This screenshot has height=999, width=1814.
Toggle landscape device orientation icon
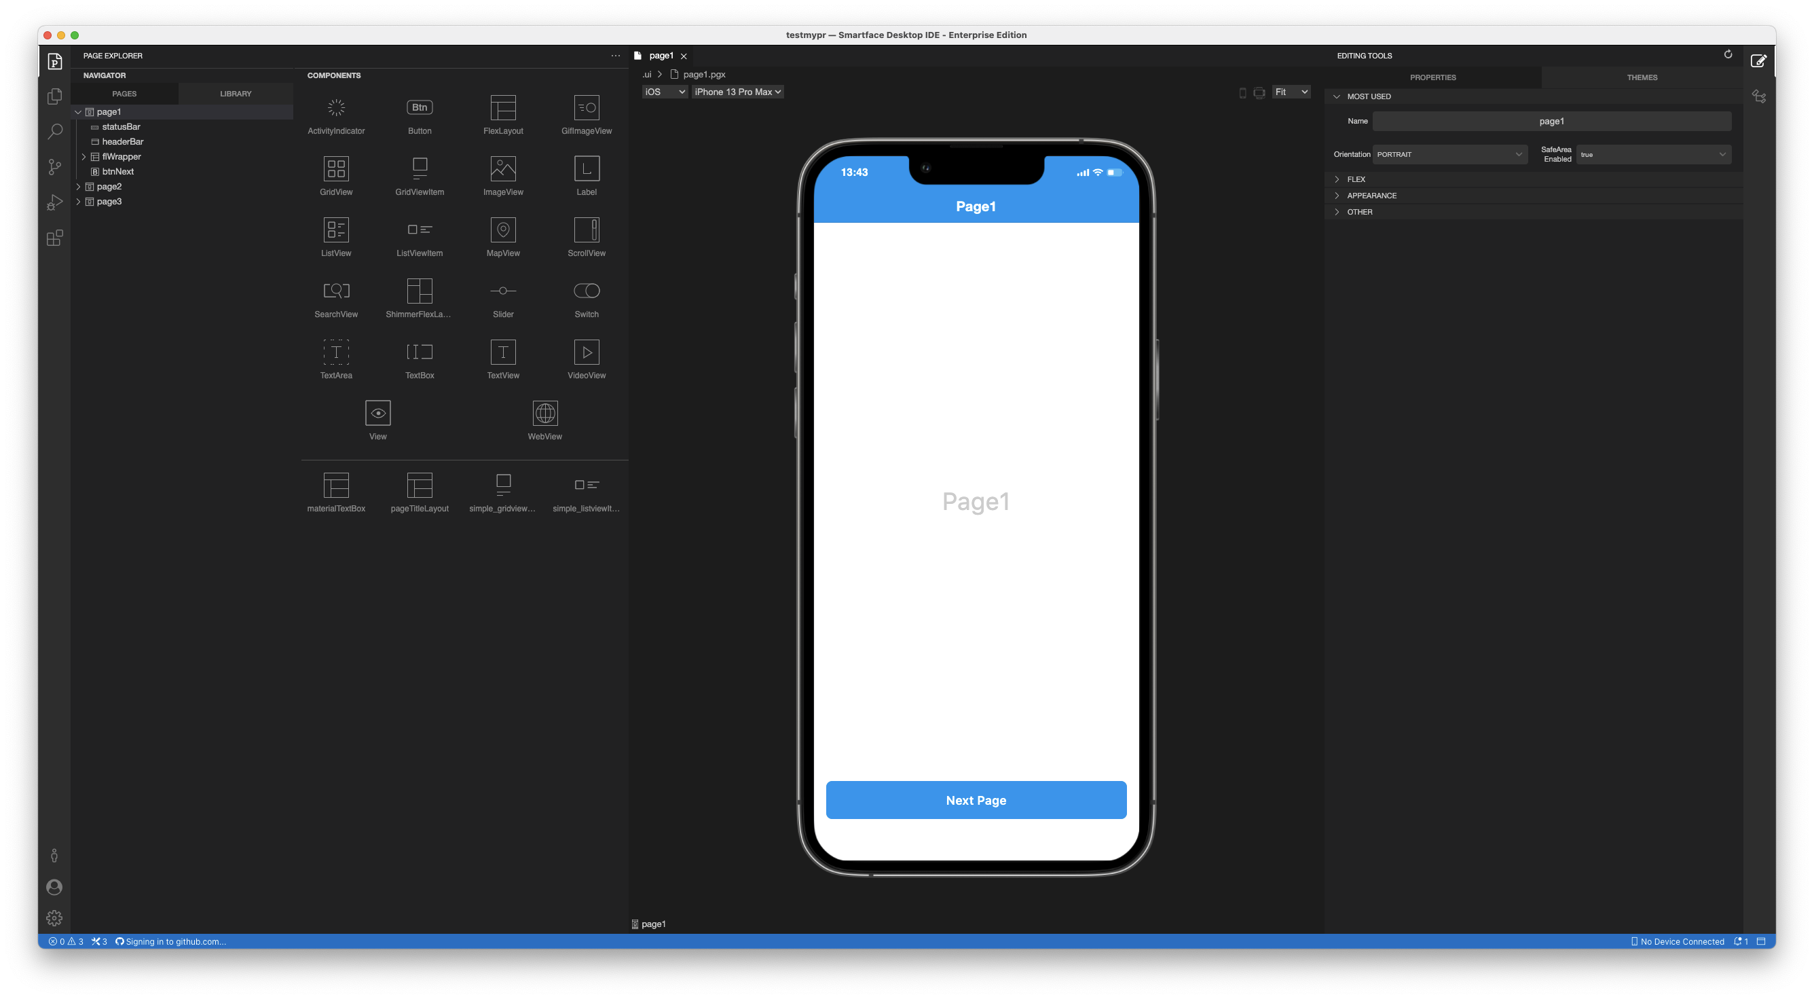point(1259,92)
